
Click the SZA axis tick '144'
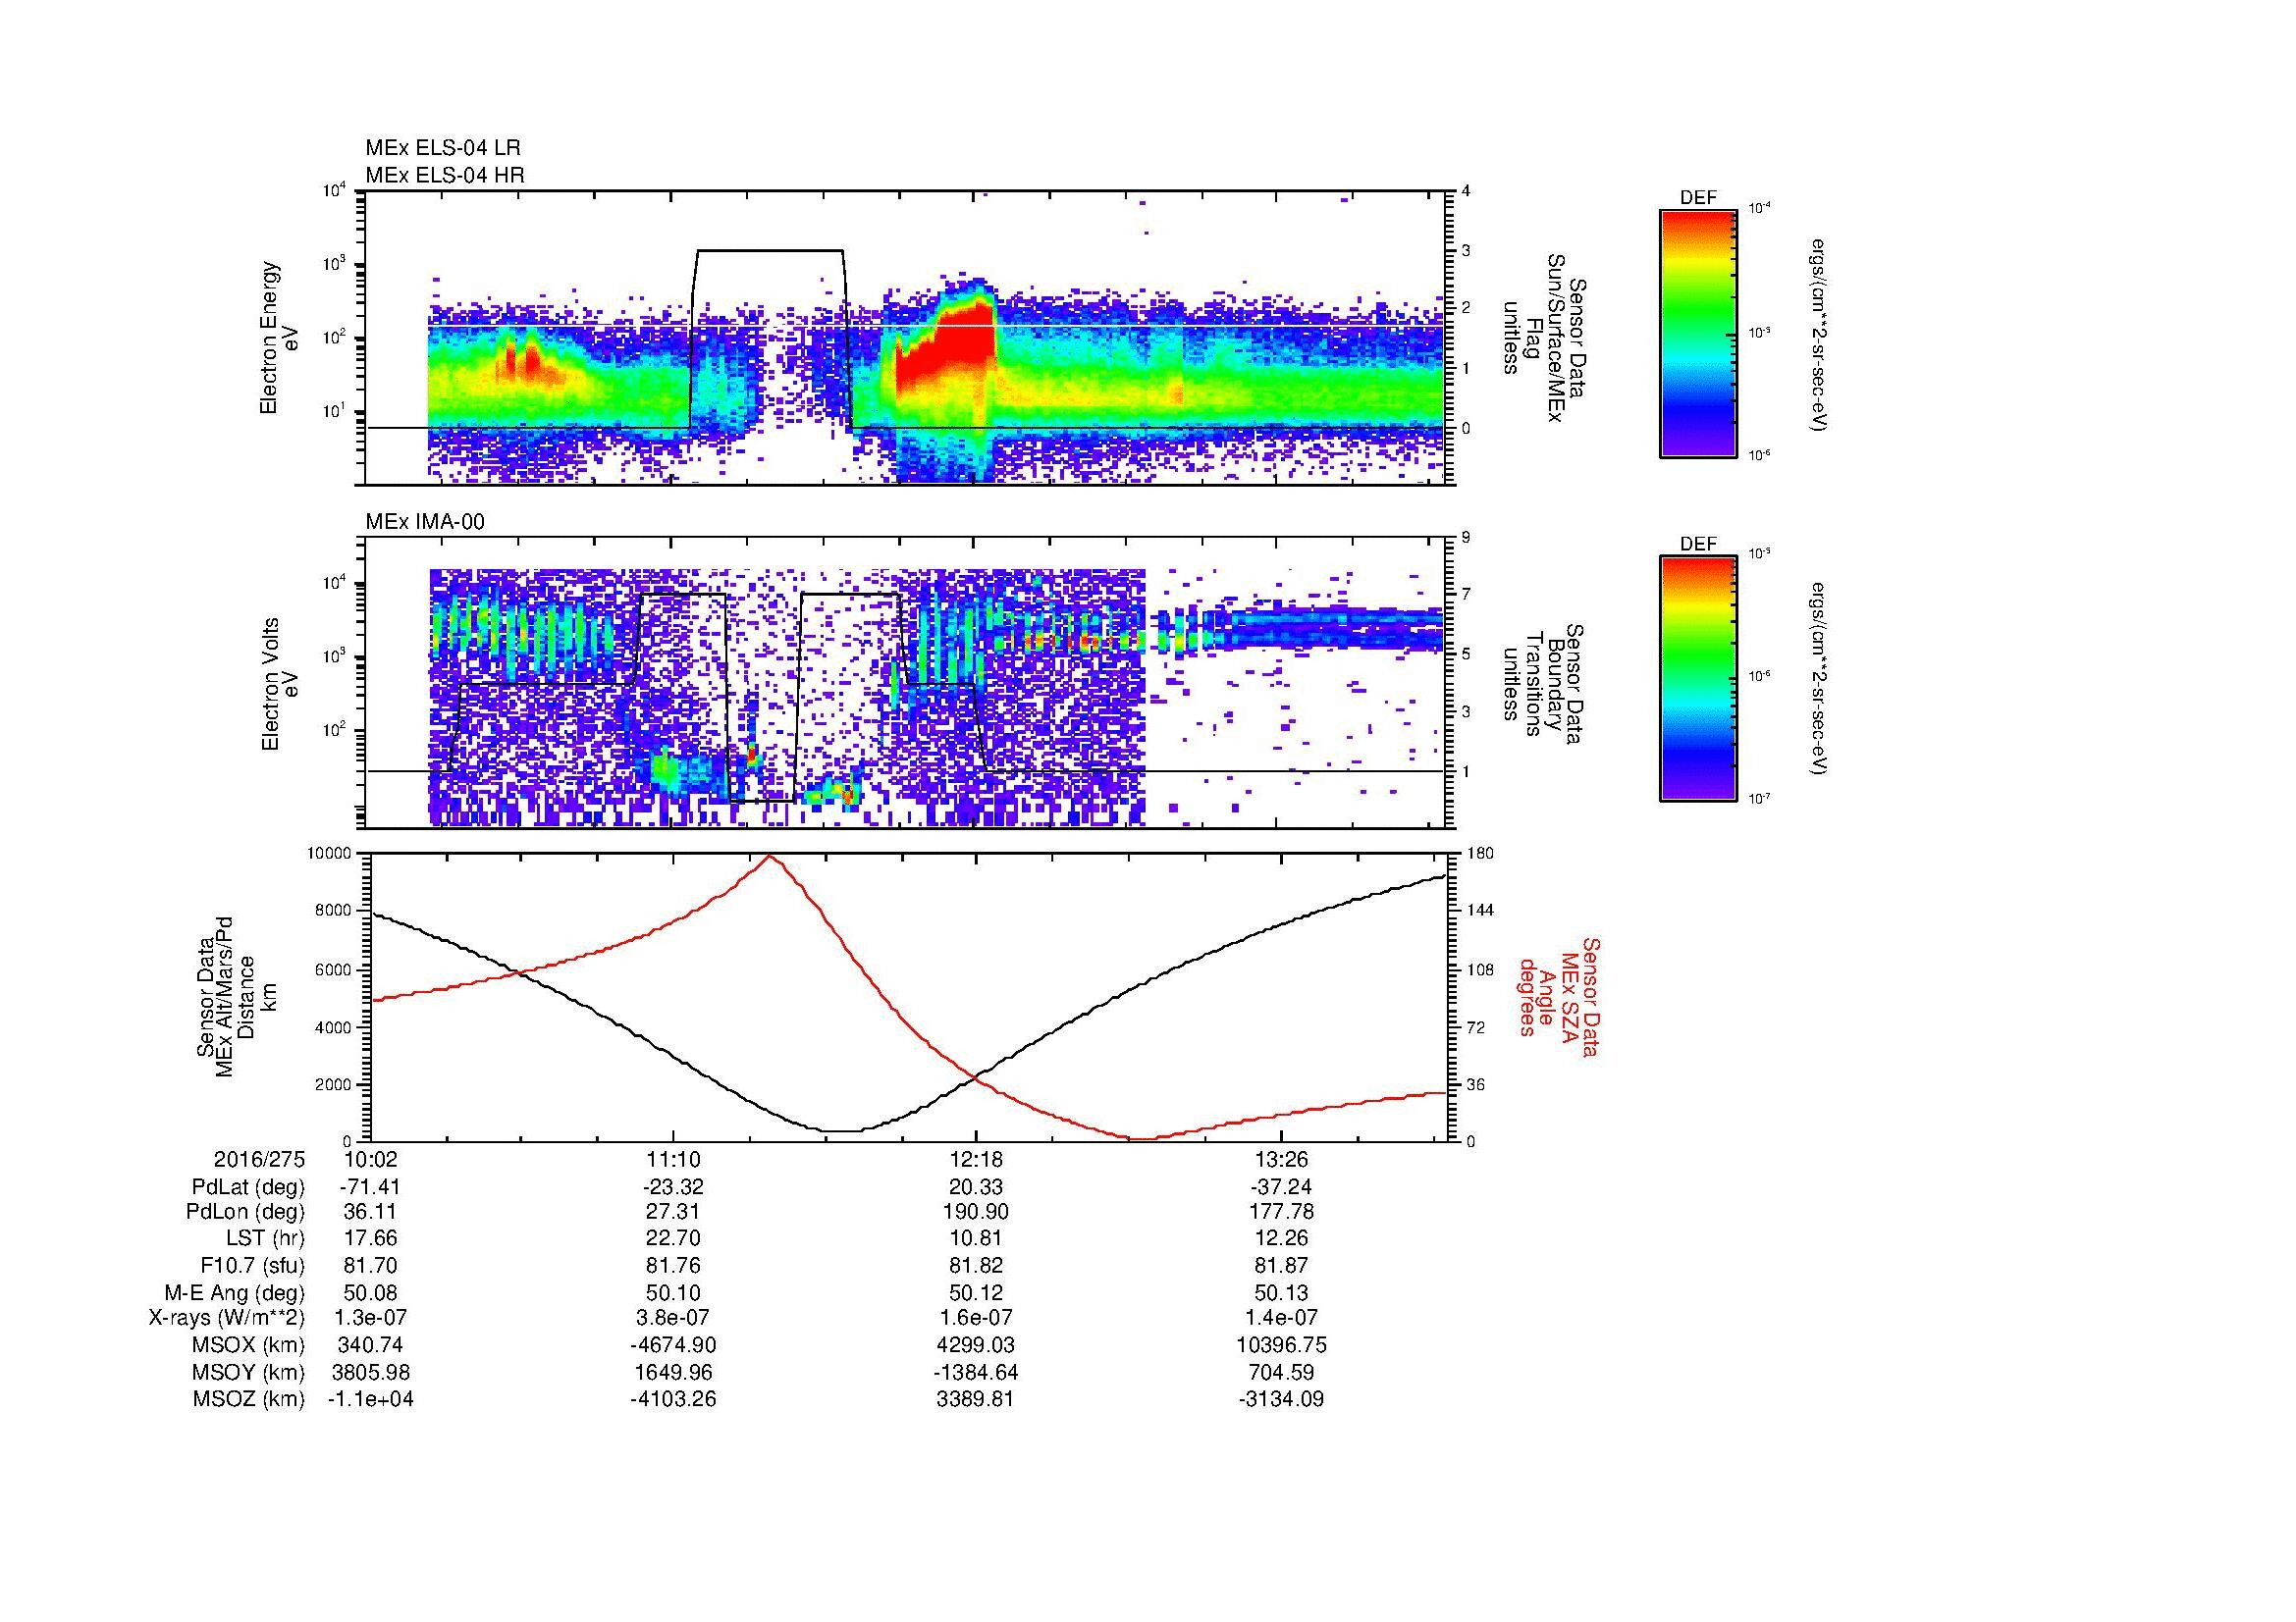(x=1480, y=911)
